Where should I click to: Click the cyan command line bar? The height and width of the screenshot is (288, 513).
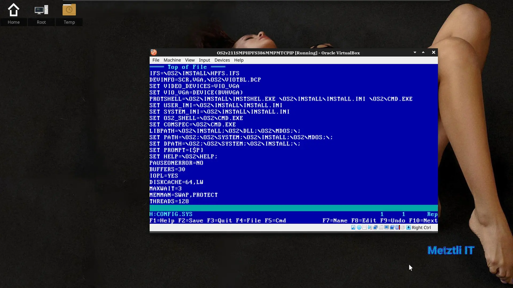click(x=294, y=208)
